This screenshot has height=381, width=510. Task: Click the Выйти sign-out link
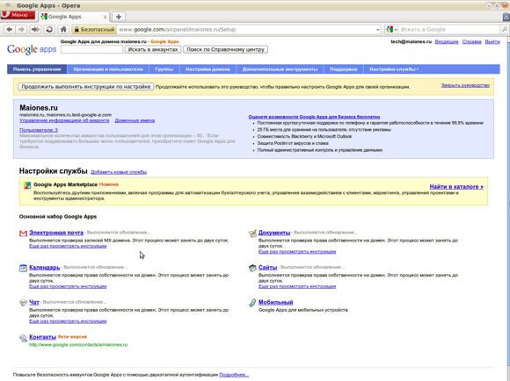point(492,41)
